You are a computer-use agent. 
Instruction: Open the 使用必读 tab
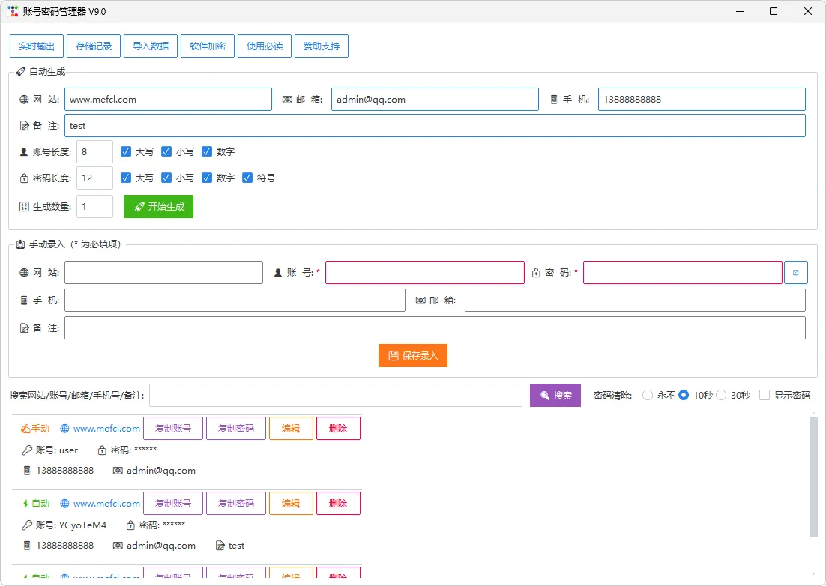pyautogui.click(x=265, y=46)
